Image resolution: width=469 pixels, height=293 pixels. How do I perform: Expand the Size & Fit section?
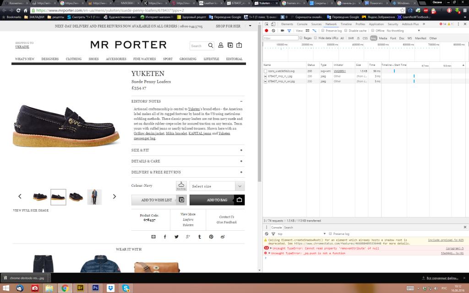(187, 150)
